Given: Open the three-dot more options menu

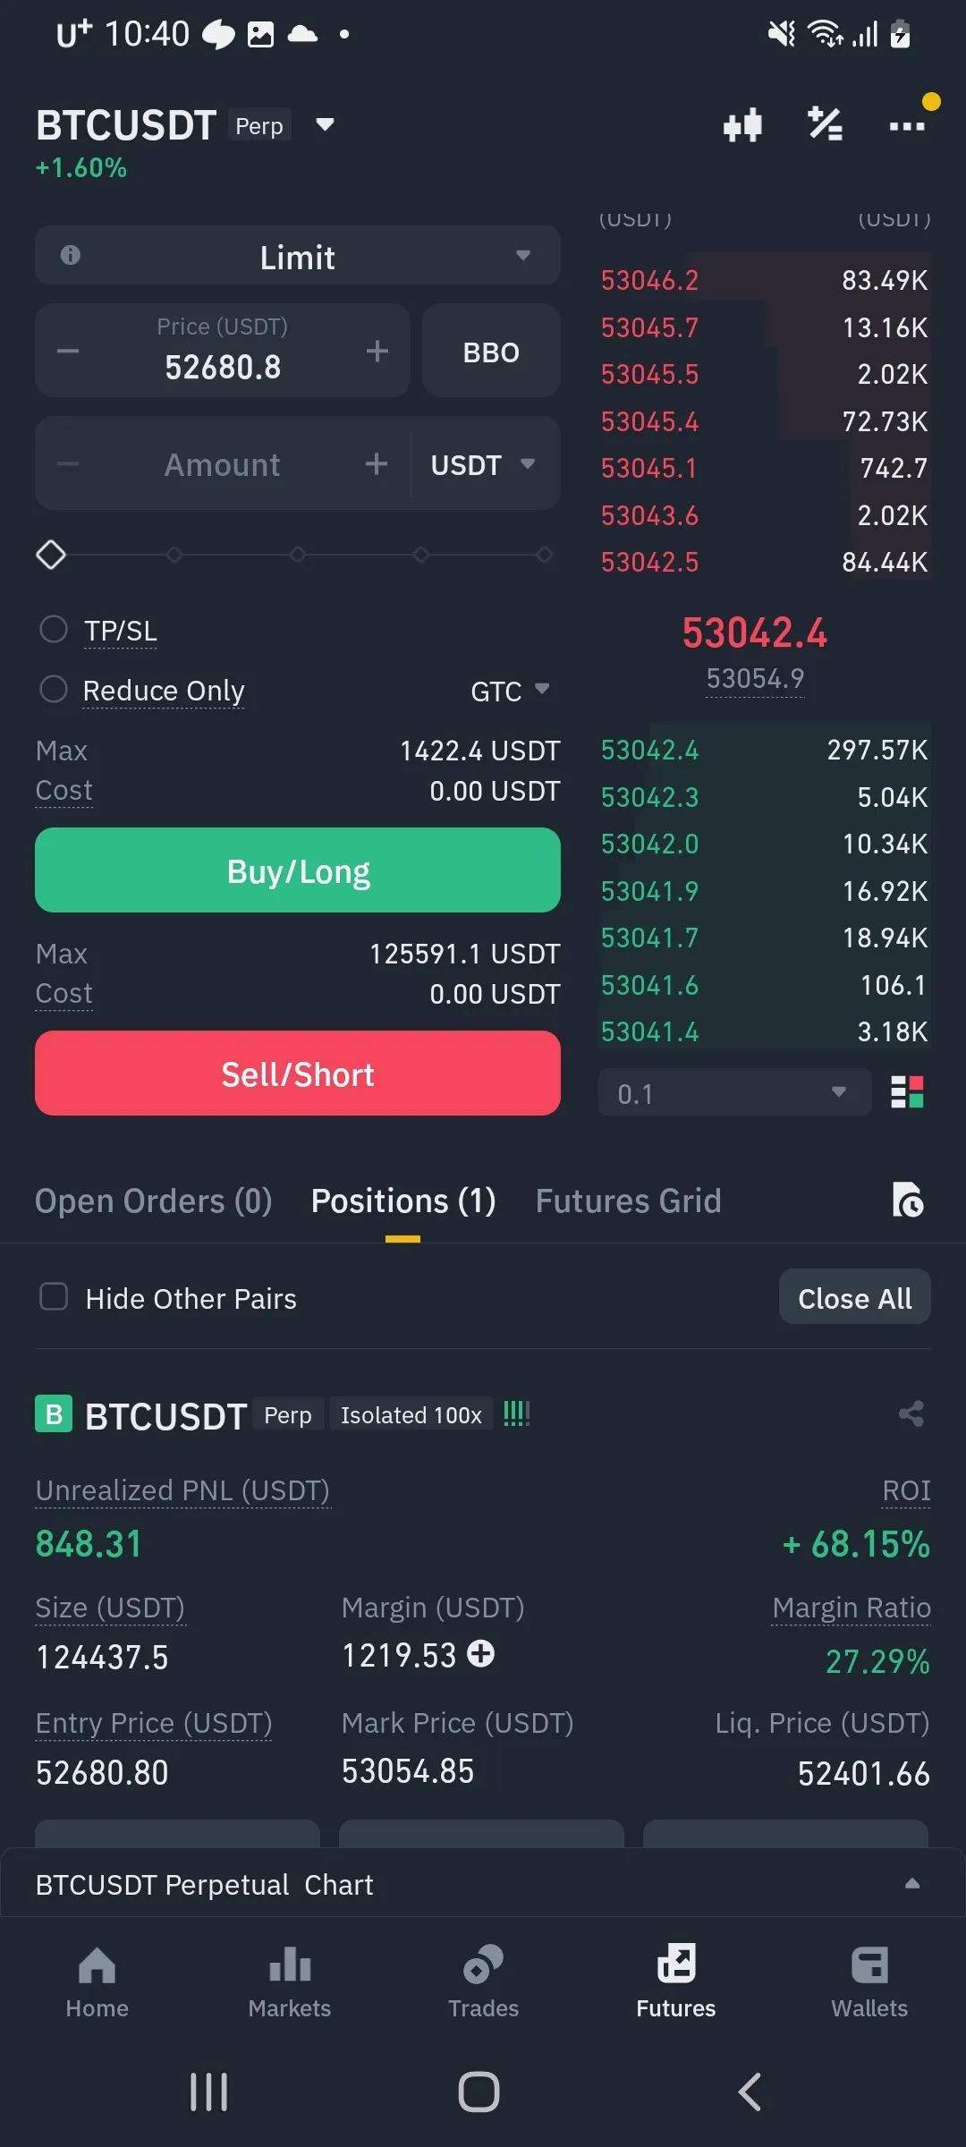Looking at the screenshot, I should click(907, 126).
